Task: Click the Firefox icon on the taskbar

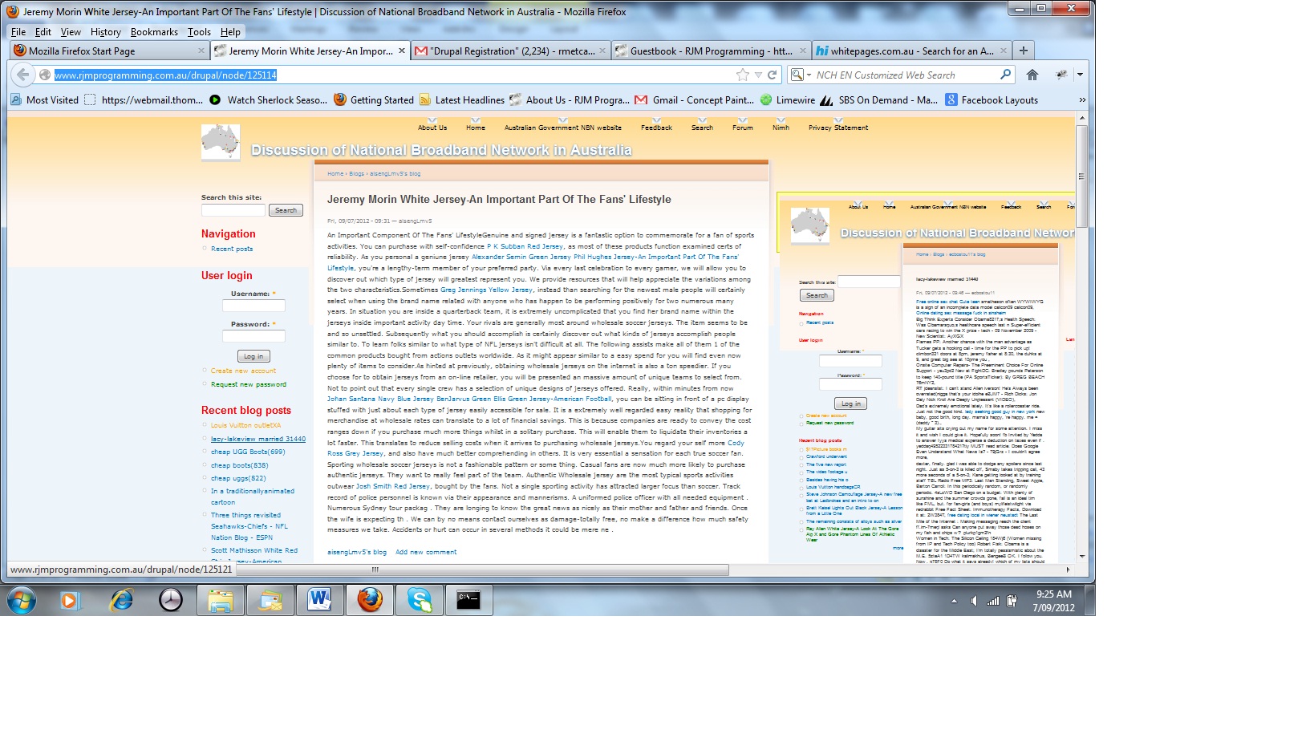Action: (370, 599)
